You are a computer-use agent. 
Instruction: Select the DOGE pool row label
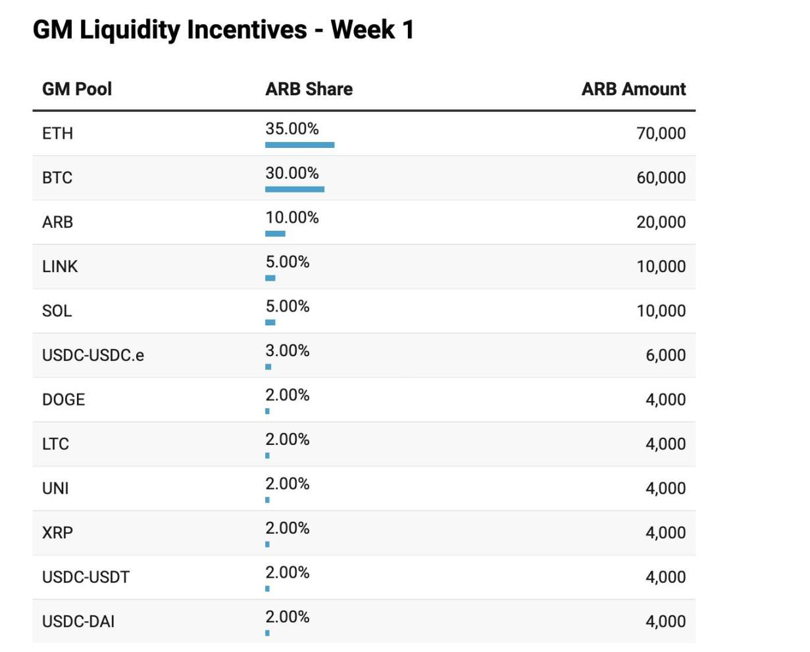click(64, 400)
